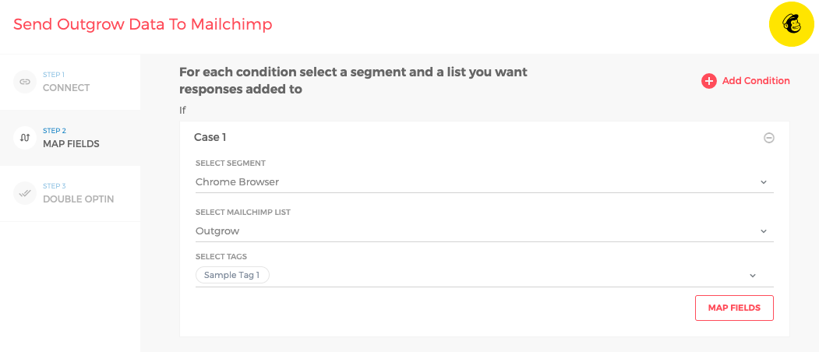Click the Add Condition text link
This screenshot has width=819, height=352.
tap(755, 81)
